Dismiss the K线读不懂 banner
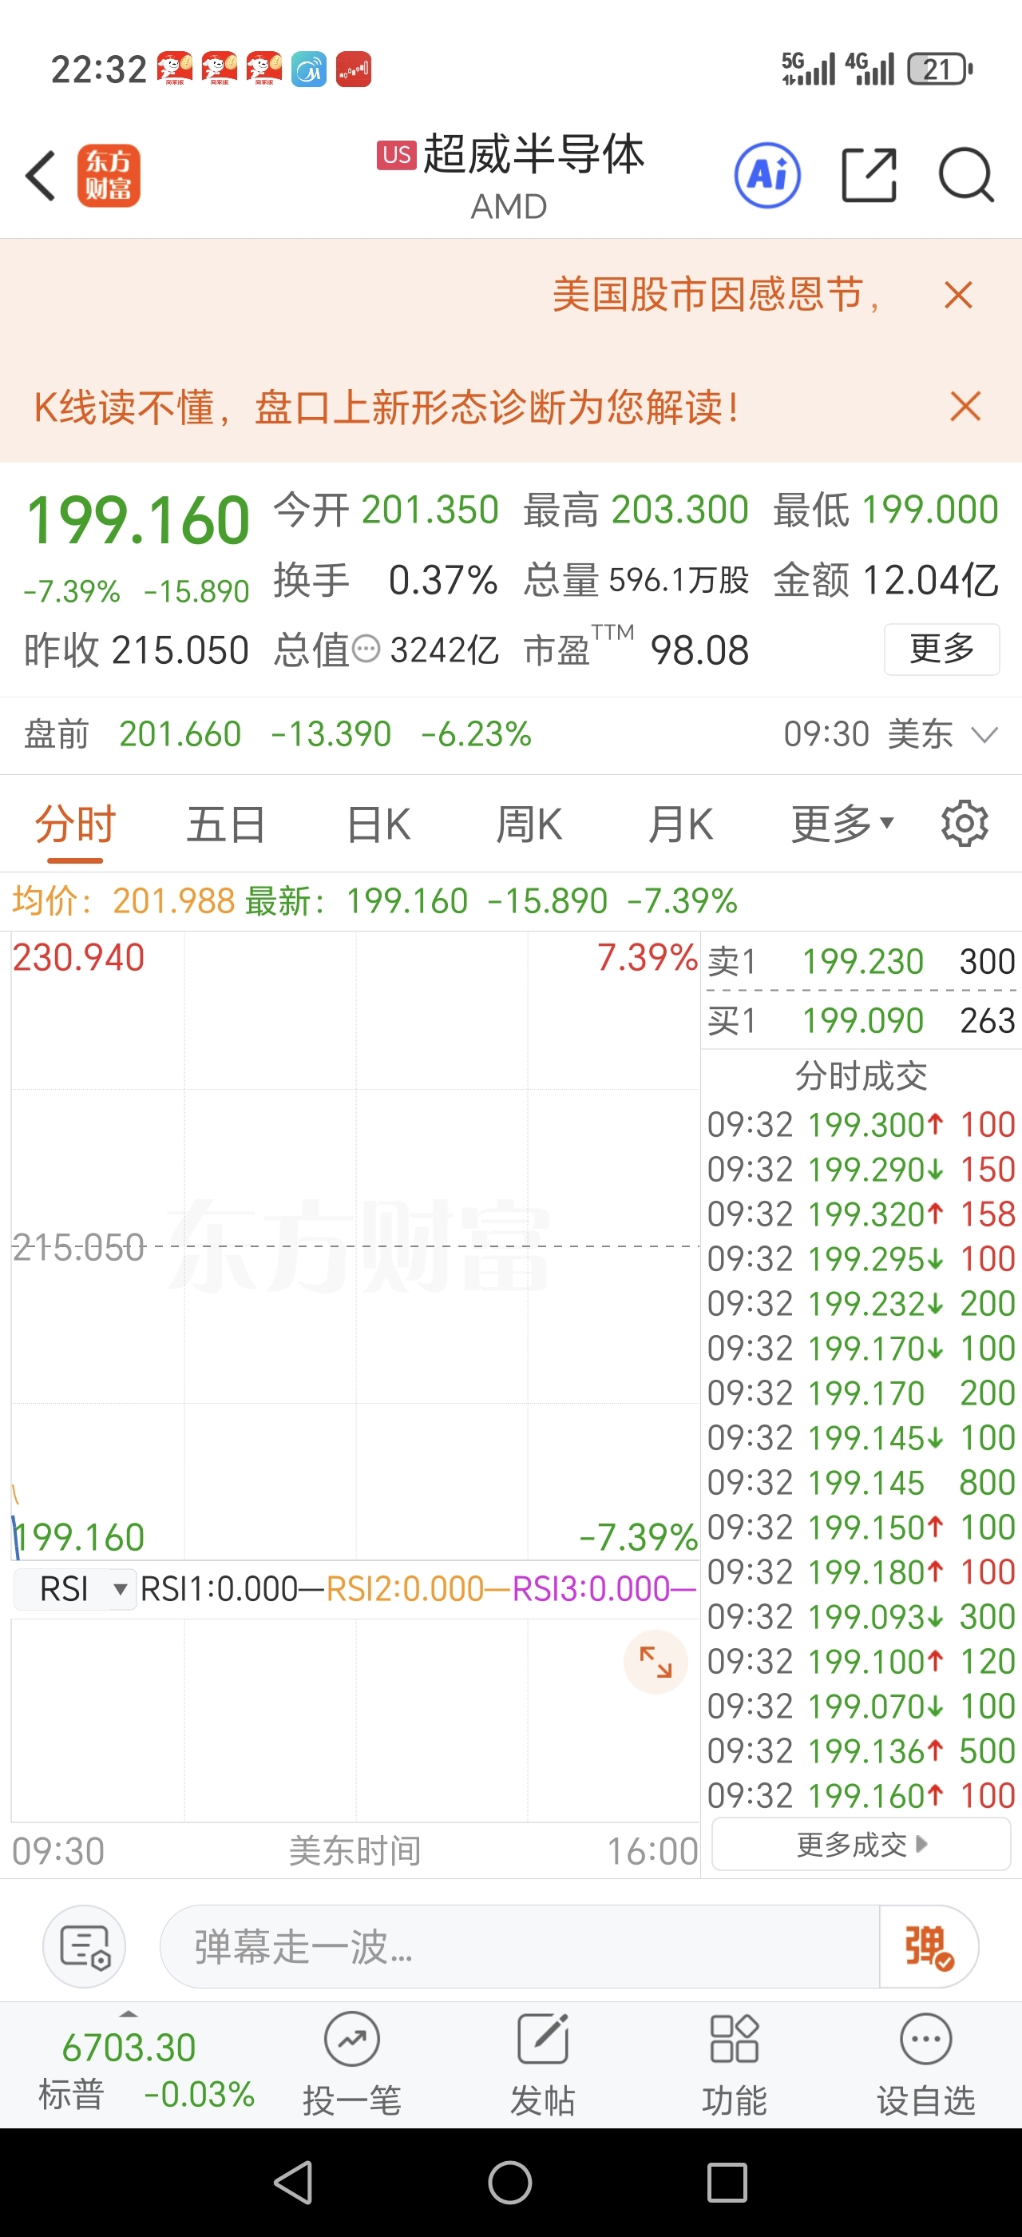1022x2237 pixels. pyautogui.click(x=965, y=407)
